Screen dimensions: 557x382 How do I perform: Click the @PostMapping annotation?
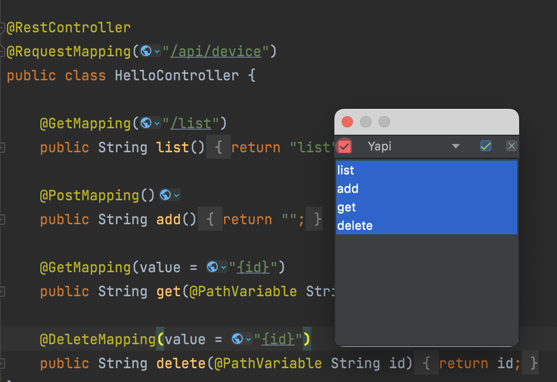point(90,195)
